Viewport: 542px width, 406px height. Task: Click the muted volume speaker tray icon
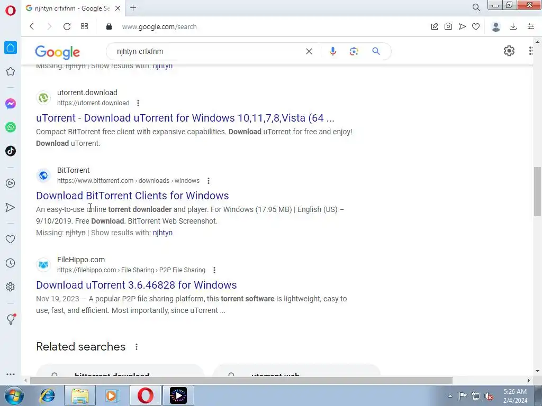point(489,396)
